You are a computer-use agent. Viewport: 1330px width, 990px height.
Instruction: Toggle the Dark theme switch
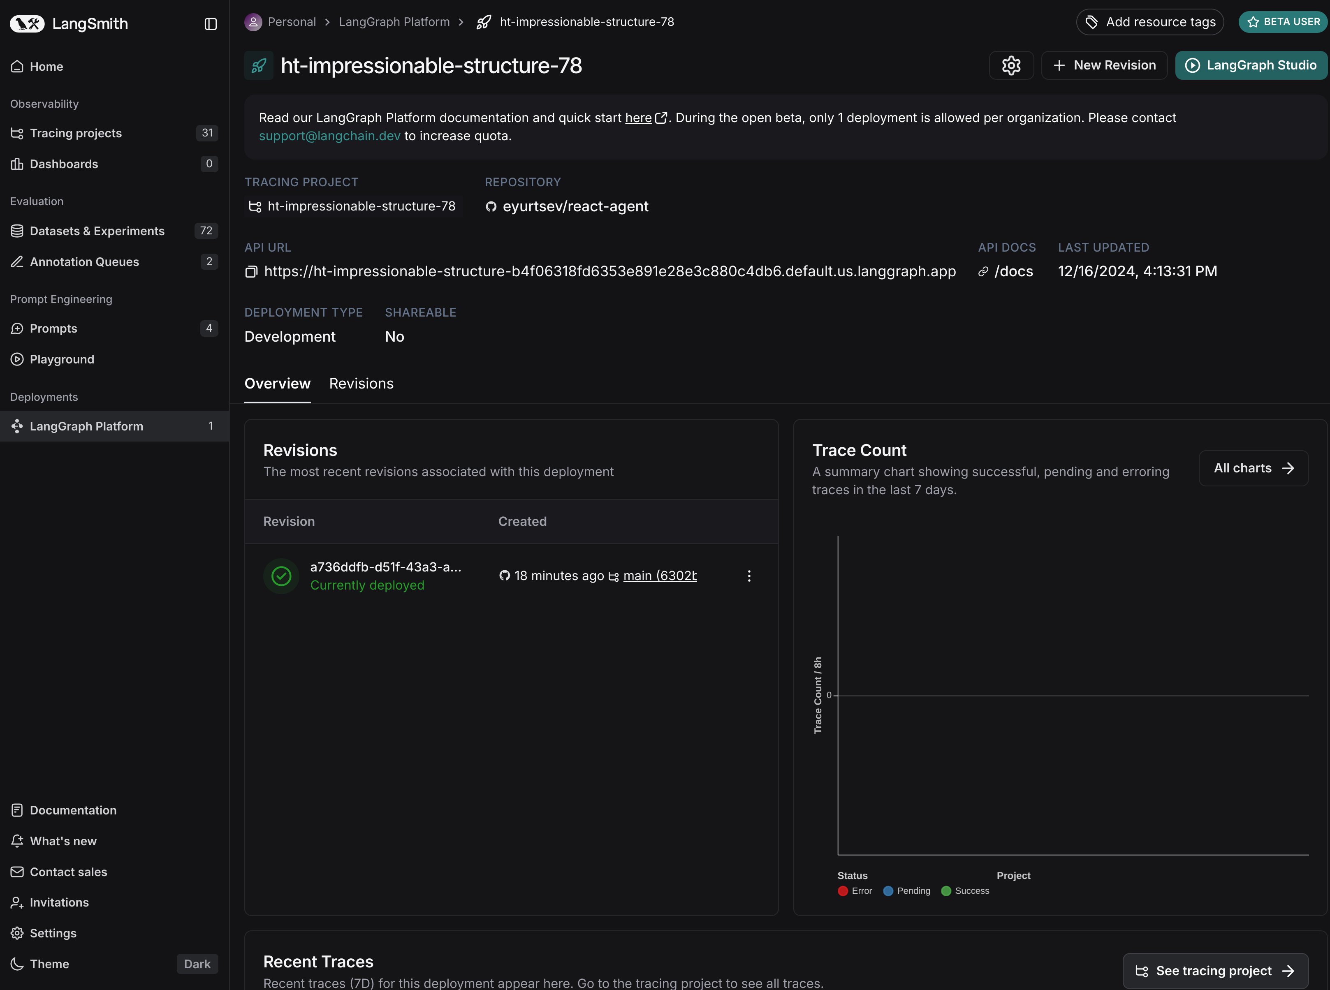[x=197, y=964]
